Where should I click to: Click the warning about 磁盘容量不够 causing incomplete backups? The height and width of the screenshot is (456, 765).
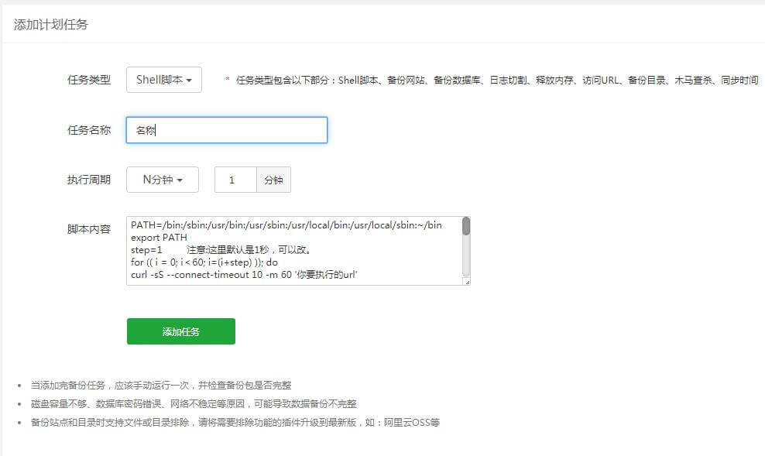[x=194, y=403]
